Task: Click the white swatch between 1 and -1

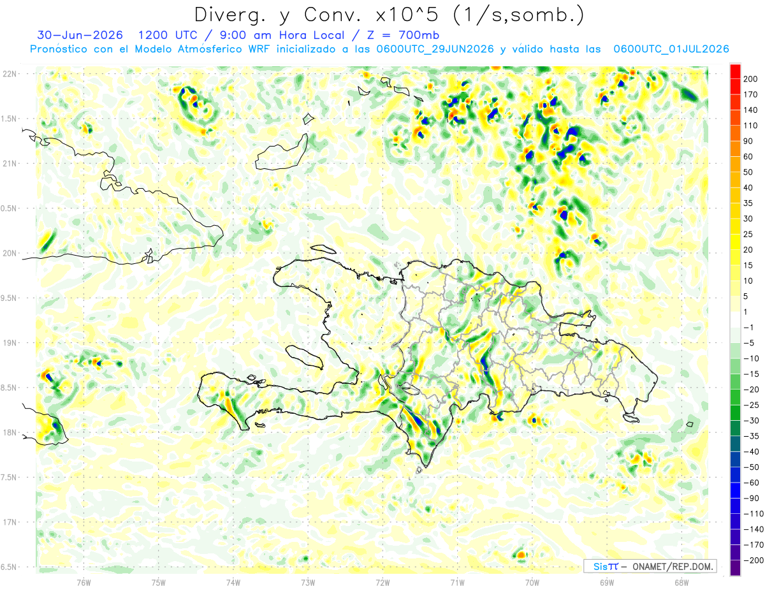Action: [x=735, y=319]
